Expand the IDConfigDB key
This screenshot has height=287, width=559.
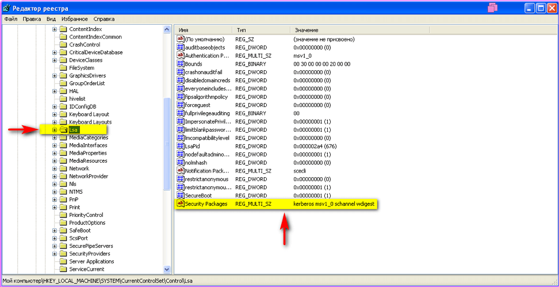[55, 106]
